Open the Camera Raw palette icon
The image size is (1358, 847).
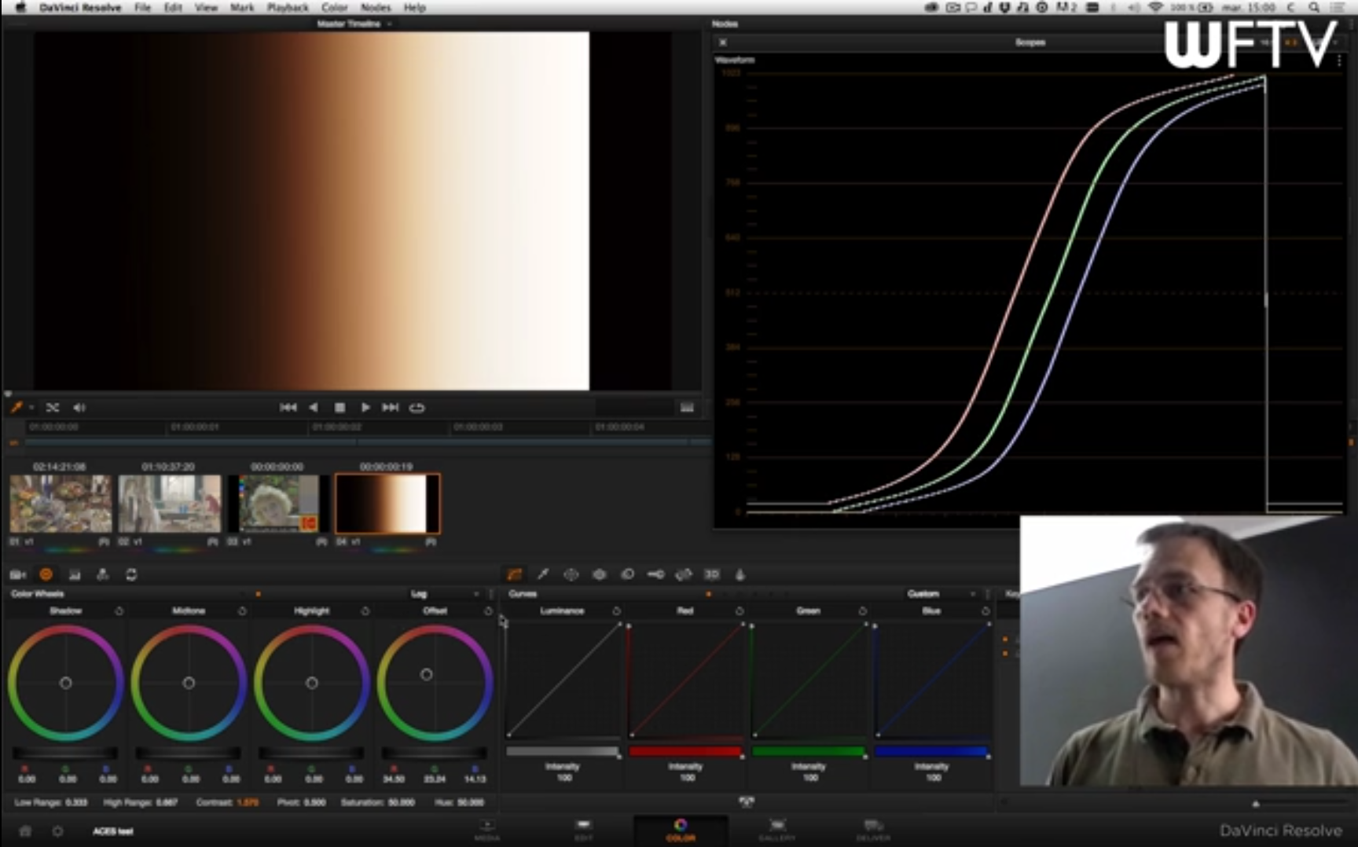[17, 574]
